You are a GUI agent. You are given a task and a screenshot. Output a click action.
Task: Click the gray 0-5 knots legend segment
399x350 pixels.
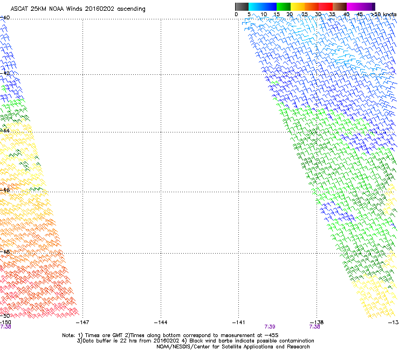click(242, 6)
